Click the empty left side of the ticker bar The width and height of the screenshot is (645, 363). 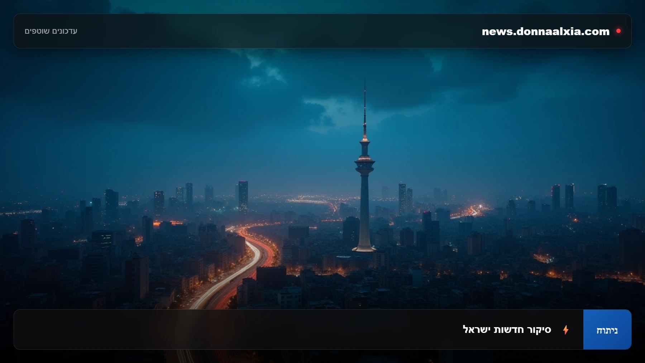coord(236,330)
